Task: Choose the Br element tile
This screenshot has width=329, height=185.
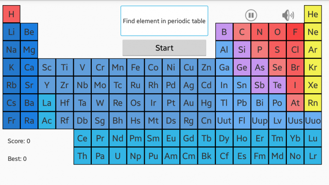Action: pos(295,67)
